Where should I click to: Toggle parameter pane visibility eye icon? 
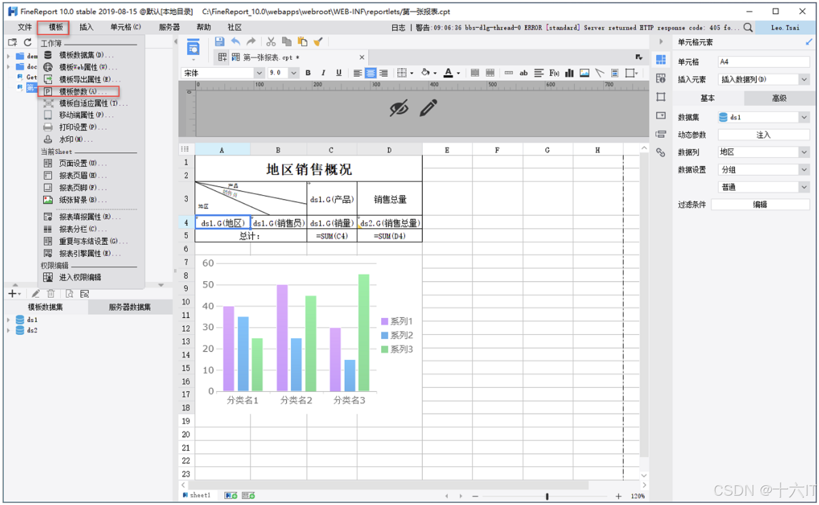[x=399, y=108]
